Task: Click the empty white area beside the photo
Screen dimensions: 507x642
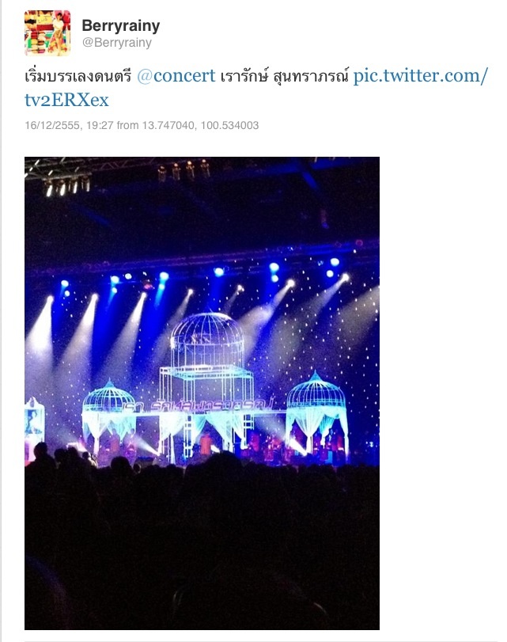Action: (443, 393)
